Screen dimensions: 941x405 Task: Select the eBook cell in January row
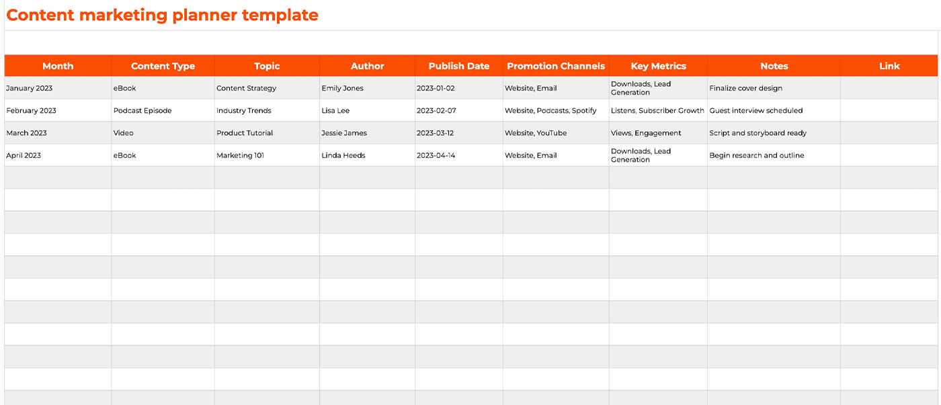(x=163, y=88)
